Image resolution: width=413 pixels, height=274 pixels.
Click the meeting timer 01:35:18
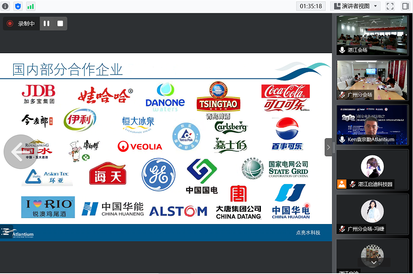[x=311, y=6]
